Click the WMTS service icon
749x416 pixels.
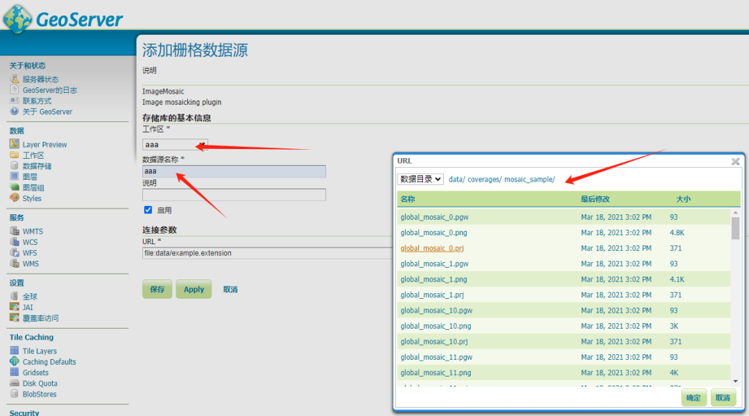tap(15, 231)
